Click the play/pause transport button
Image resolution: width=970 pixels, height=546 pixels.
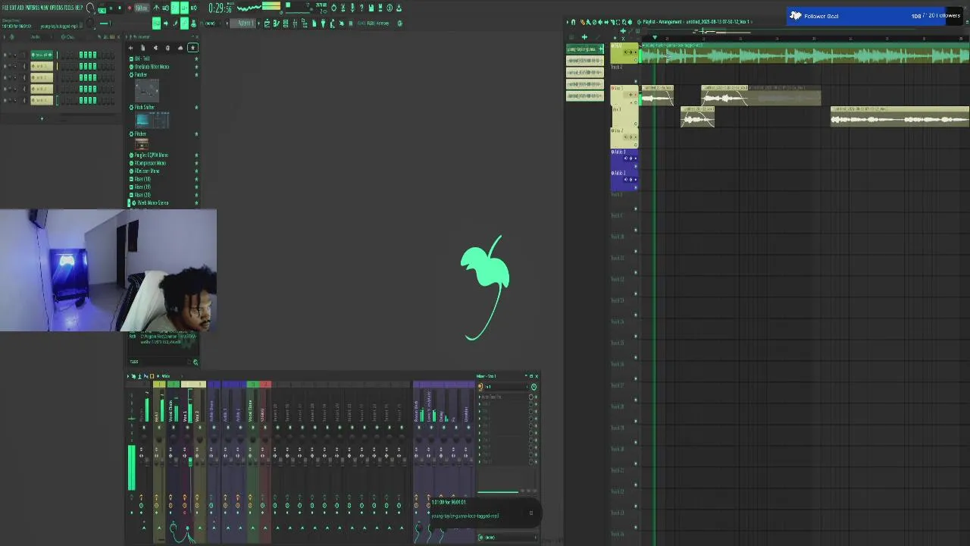coord(110,8)
